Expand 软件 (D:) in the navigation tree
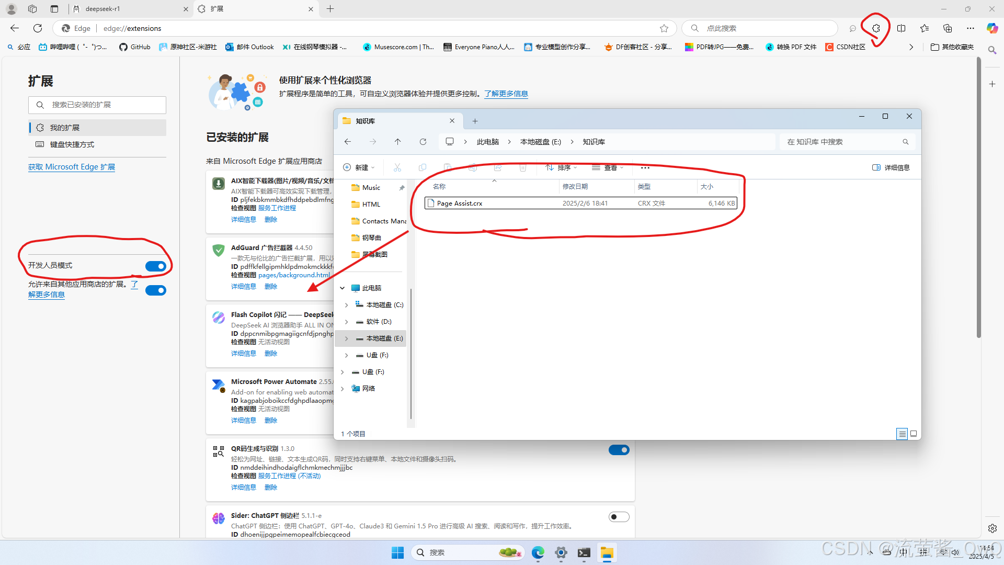The width and height of the screenshot is (1004, 565). (x=346, y=322)
